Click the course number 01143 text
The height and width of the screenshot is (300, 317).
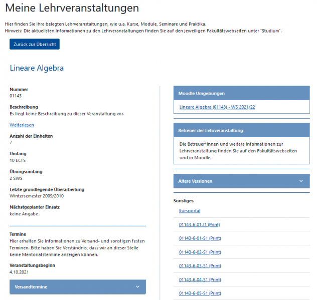(16, 96)
